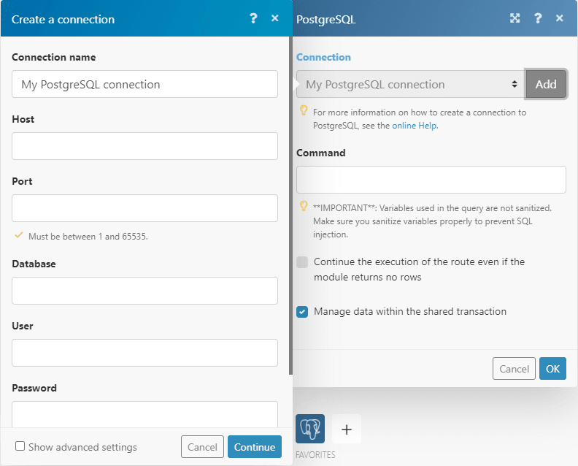The image size is (578, 466).
Task: Open help in the PostgreSQL panel header
Action: (538, 18)
